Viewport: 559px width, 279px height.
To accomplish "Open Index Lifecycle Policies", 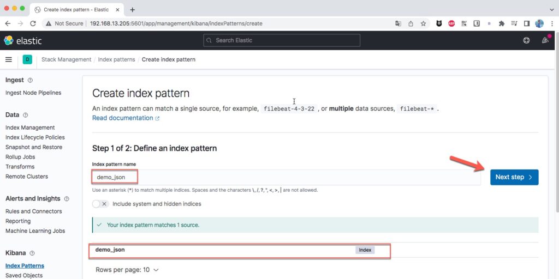I will click(x=35, y=137).
